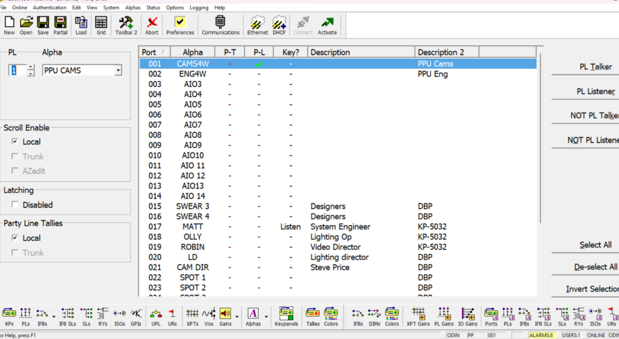Open the XPT Gains icon

tap(419, 316)
